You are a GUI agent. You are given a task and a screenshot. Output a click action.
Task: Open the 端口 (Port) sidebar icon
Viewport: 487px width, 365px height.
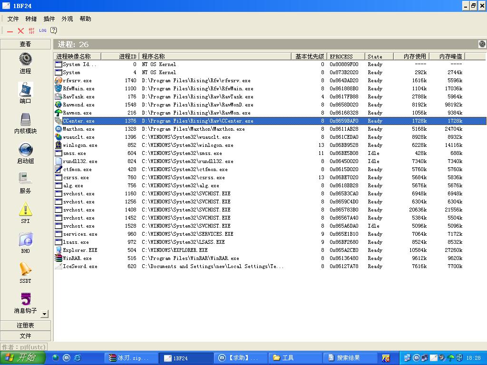point(26,89)
